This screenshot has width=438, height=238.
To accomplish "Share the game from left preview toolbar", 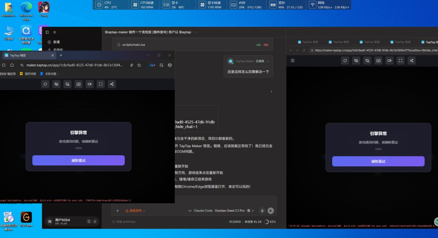I will pos(112,84).
